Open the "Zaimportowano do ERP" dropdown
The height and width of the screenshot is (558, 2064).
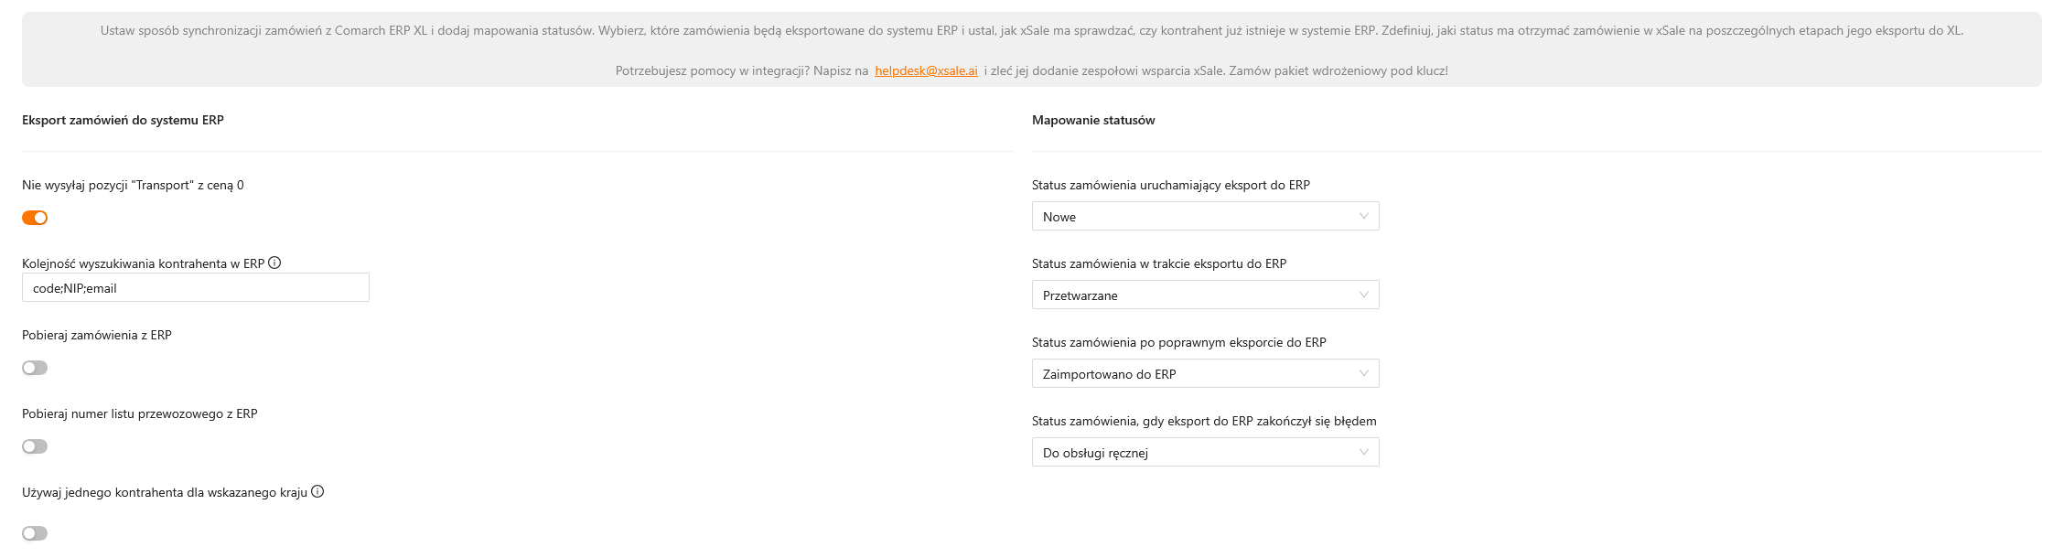coord(1204,374)
